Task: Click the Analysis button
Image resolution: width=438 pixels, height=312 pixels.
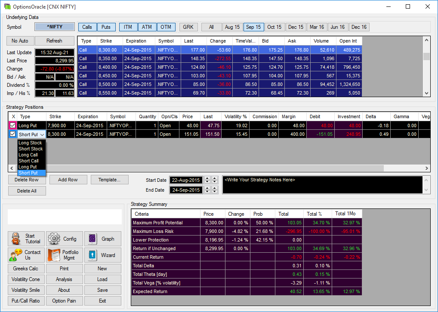Action: [x=65, y=279]
